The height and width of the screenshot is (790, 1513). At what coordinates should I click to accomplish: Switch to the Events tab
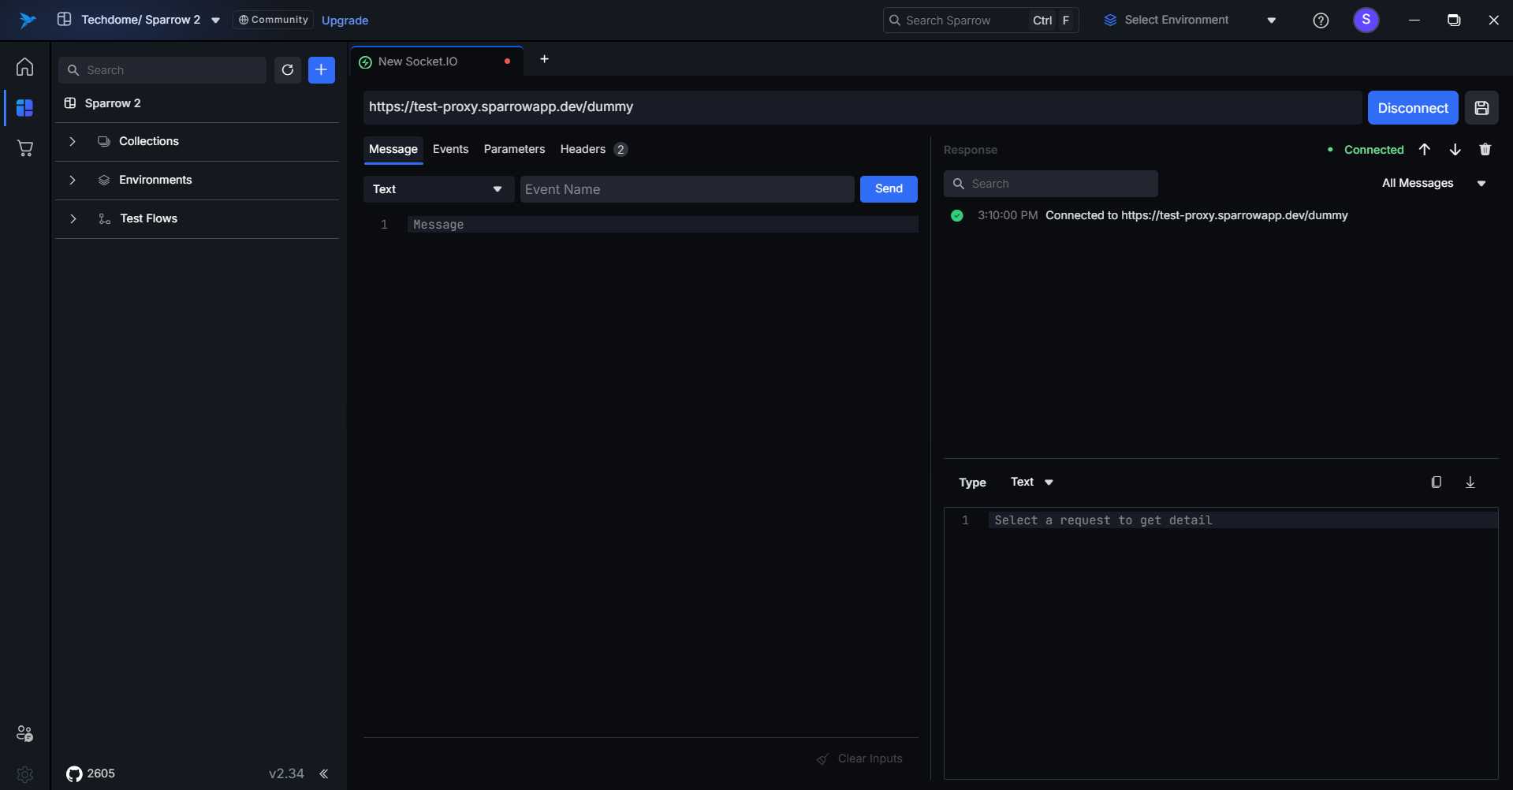tap(450, 149)
